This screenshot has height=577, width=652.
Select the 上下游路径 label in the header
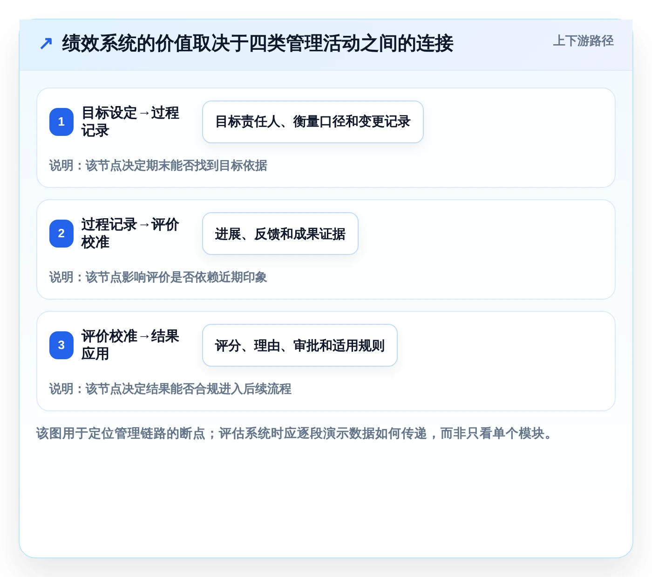pyautogui.click(x=583, y=41)
